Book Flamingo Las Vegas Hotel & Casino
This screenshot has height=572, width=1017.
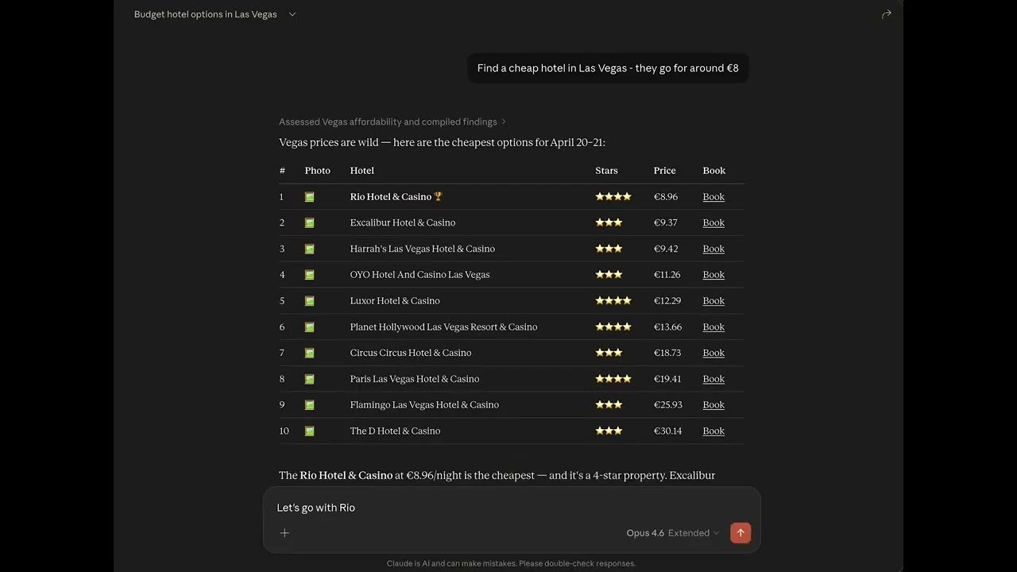[x=713, y=404]
